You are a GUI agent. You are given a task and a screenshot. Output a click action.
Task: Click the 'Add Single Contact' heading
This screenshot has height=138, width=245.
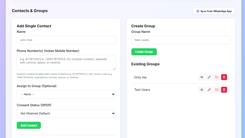[x=34, y=26]
